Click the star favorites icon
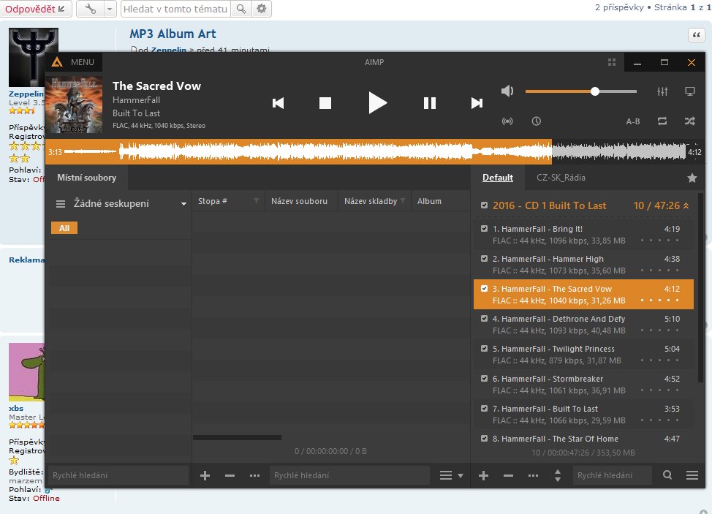Screen dimensions: 712x514 click(692, 178)
